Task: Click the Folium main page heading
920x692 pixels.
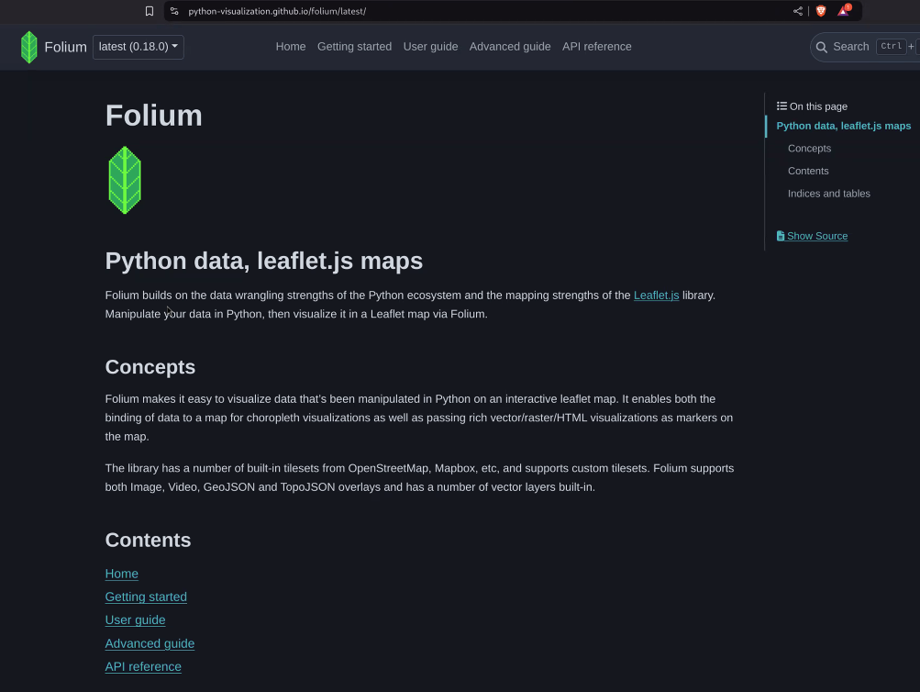Action: 154,116
